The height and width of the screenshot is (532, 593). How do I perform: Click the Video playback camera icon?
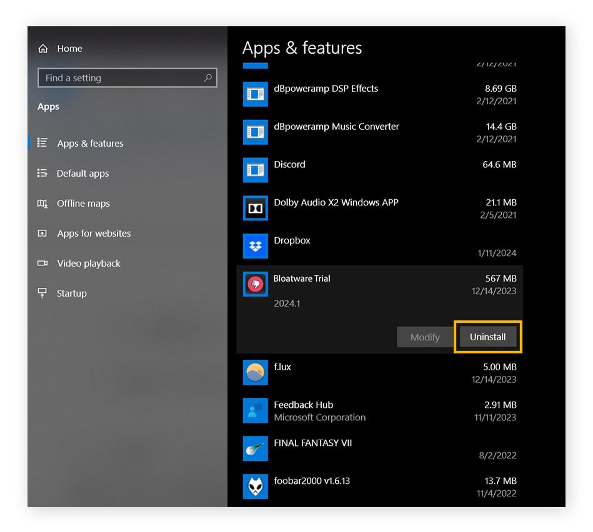(42, 263)
